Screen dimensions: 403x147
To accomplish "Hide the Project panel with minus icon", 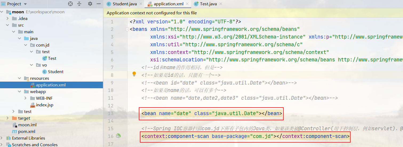I will pos(98,4).
